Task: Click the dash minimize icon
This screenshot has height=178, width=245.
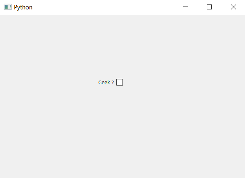Action: (x=186, y=7)
